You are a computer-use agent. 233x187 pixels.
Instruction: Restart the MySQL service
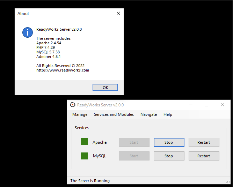[x=204, y=156]
